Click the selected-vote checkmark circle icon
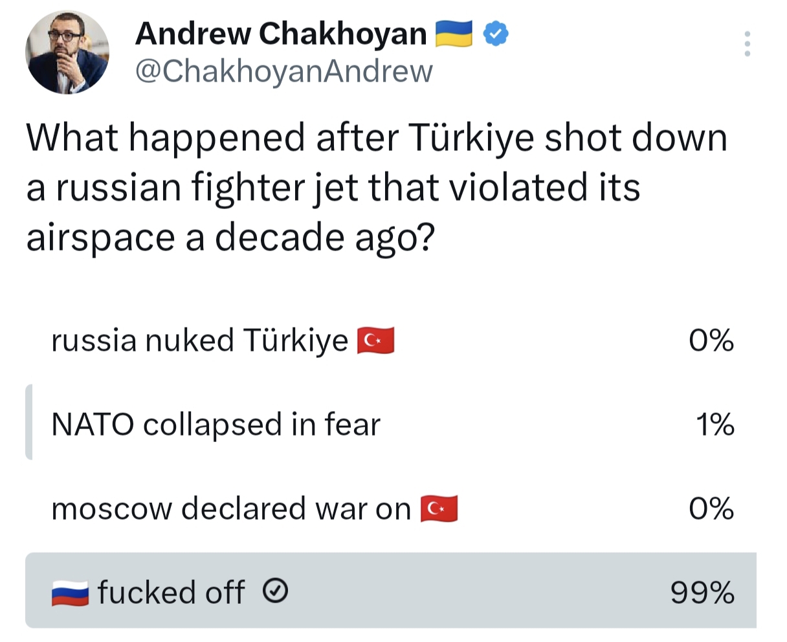 (x=276, y=590)
